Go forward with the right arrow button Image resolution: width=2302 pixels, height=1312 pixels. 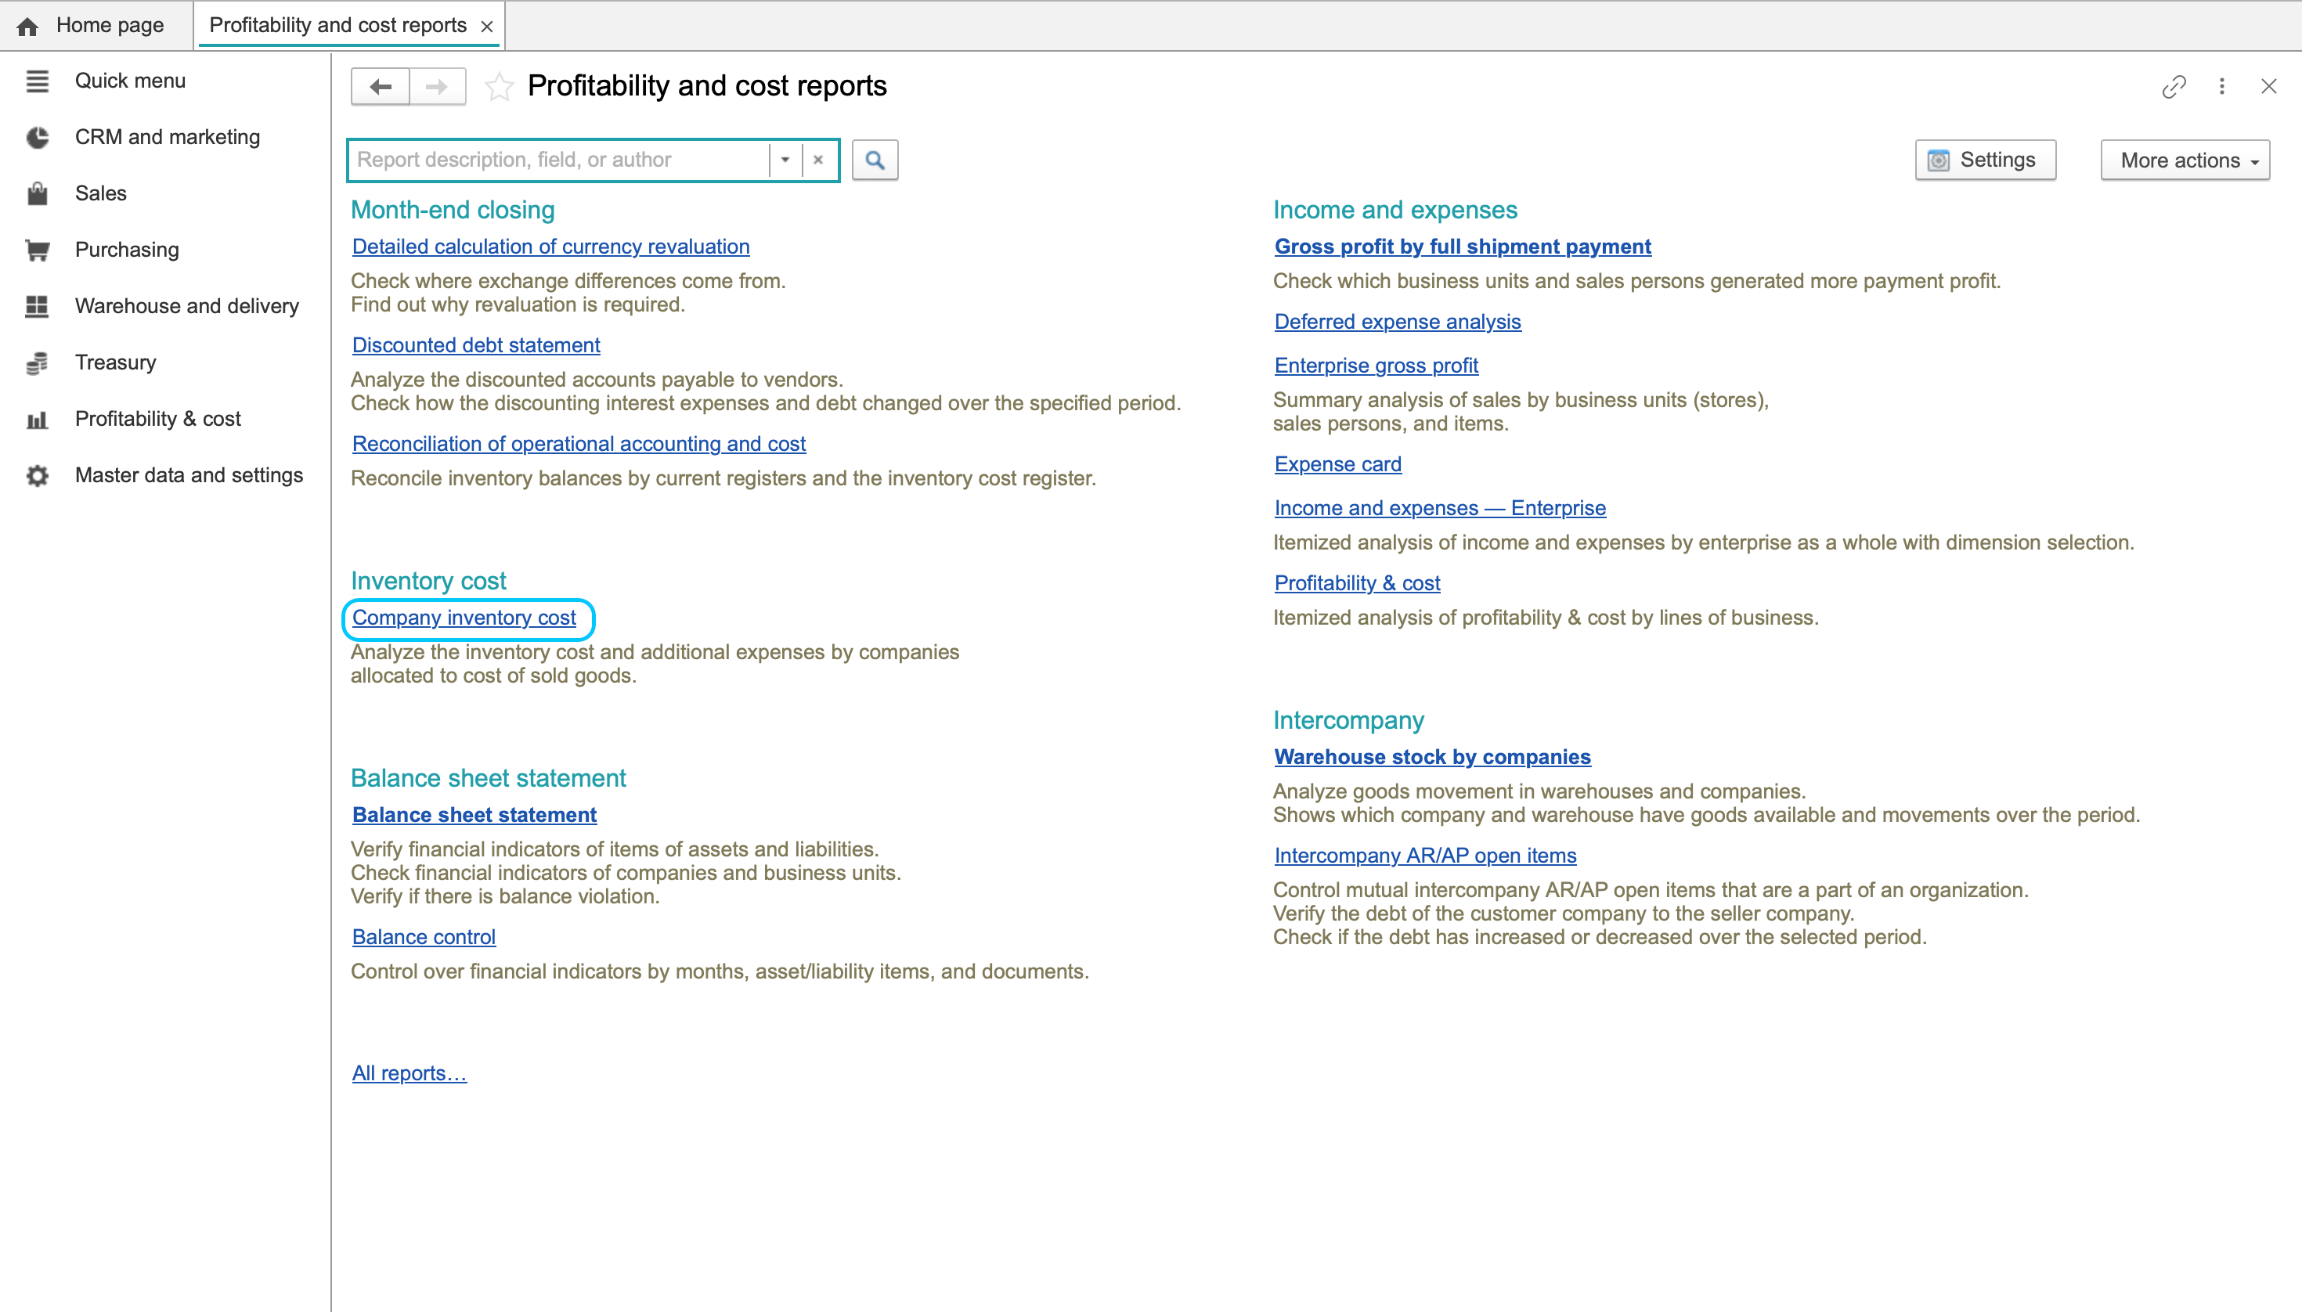pyautogui.click(x=437, y=87)
